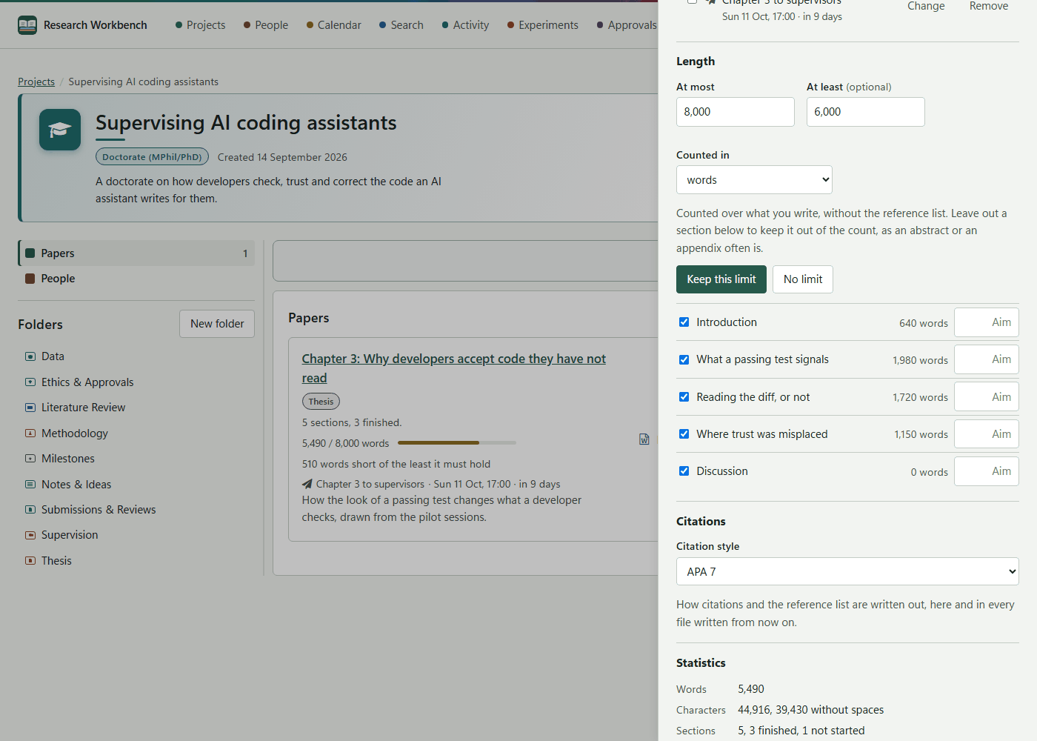Screen dimensions: 1037x741
Task: Click the graduation cap project icon
Action: click(x=60, y=130)
